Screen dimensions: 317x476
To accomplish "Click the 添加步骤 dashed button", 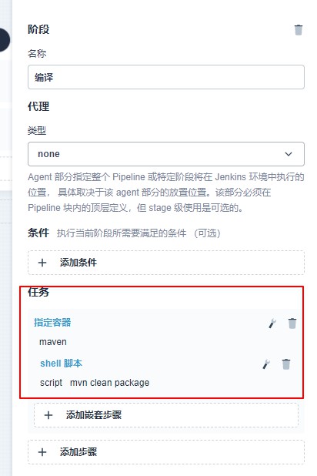I will click(x=166, y=452).
